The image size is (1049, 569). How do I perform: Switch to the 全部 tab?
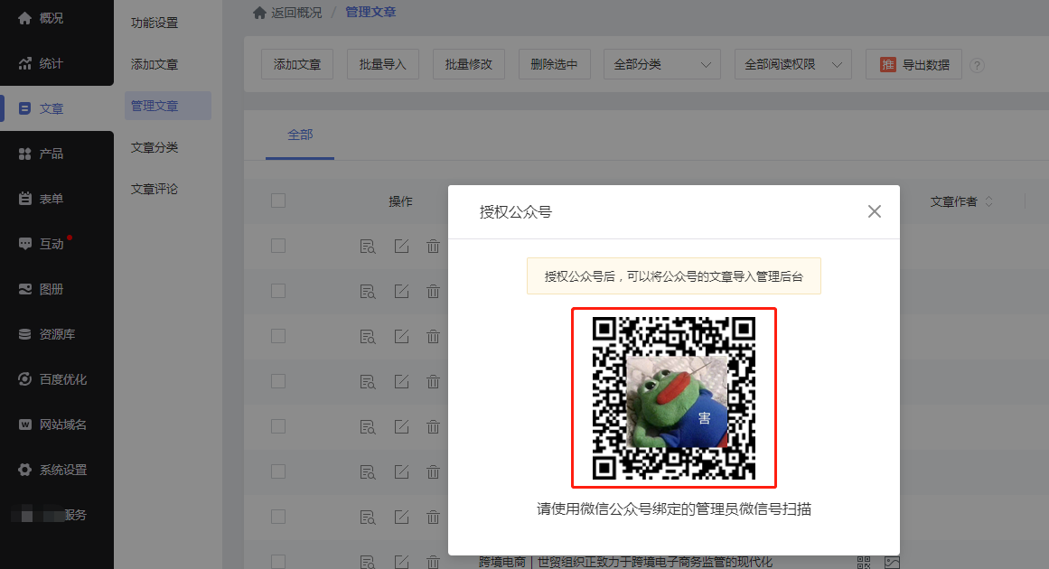click(x=300, y=135)
